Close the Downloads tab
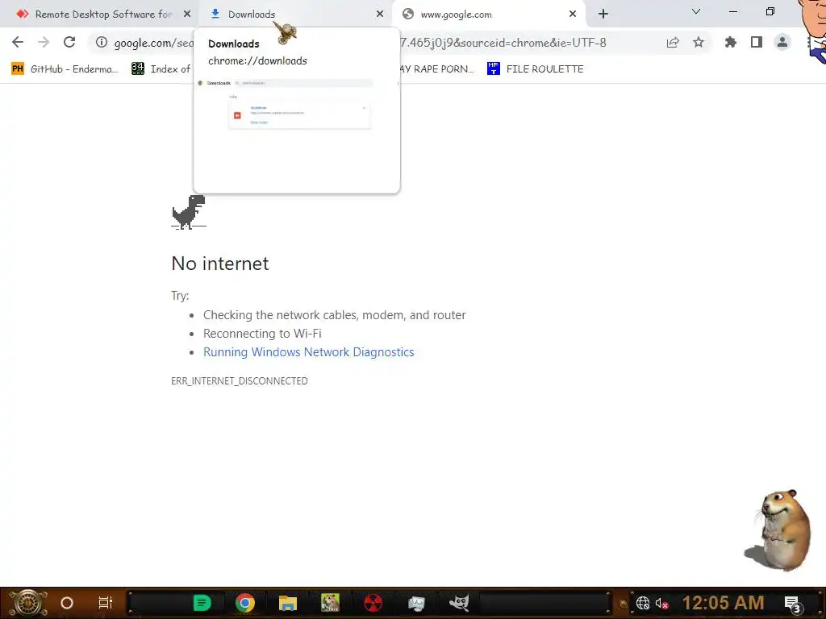This screenshot has width=826, height=619. [x=380, y=15]
